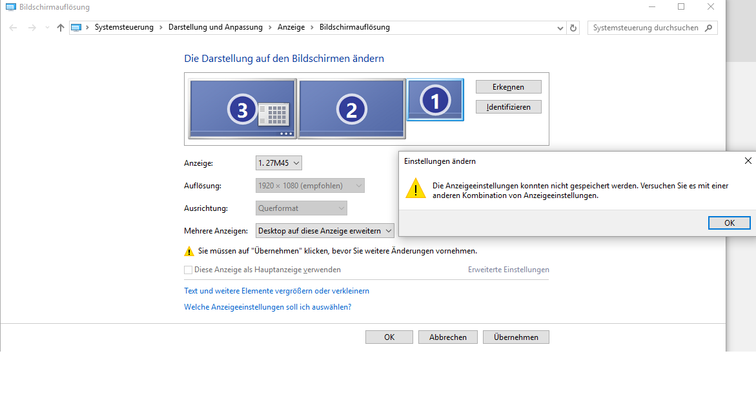This screenshot has height=418, width=756.
Task: Click the Einstellungen ändern dialog title
Action: tap(440, 161)
